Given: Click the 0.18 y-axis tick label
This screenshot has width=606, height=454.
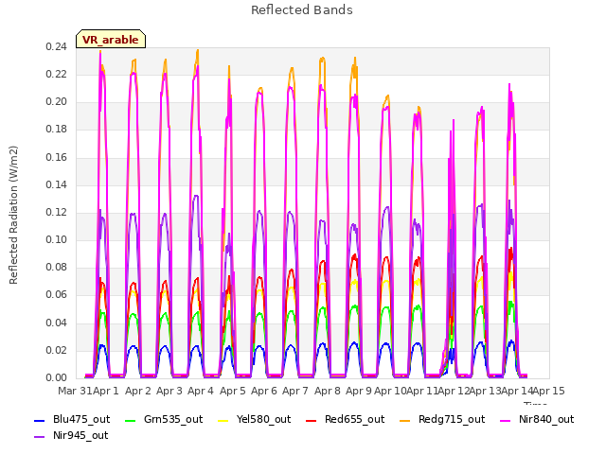Looking at the screenshot, I should tap(56, 129).
